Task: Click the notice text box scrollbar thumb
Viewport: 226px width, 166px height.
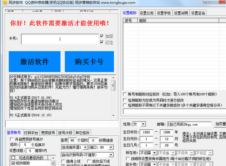Action: coord(113,85)
